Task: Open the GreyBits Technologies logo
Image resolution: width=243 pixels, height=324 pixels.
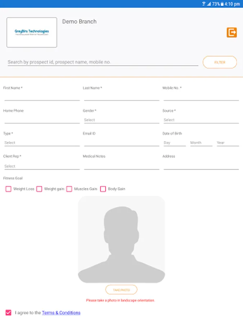Action: tap(32, 32)
